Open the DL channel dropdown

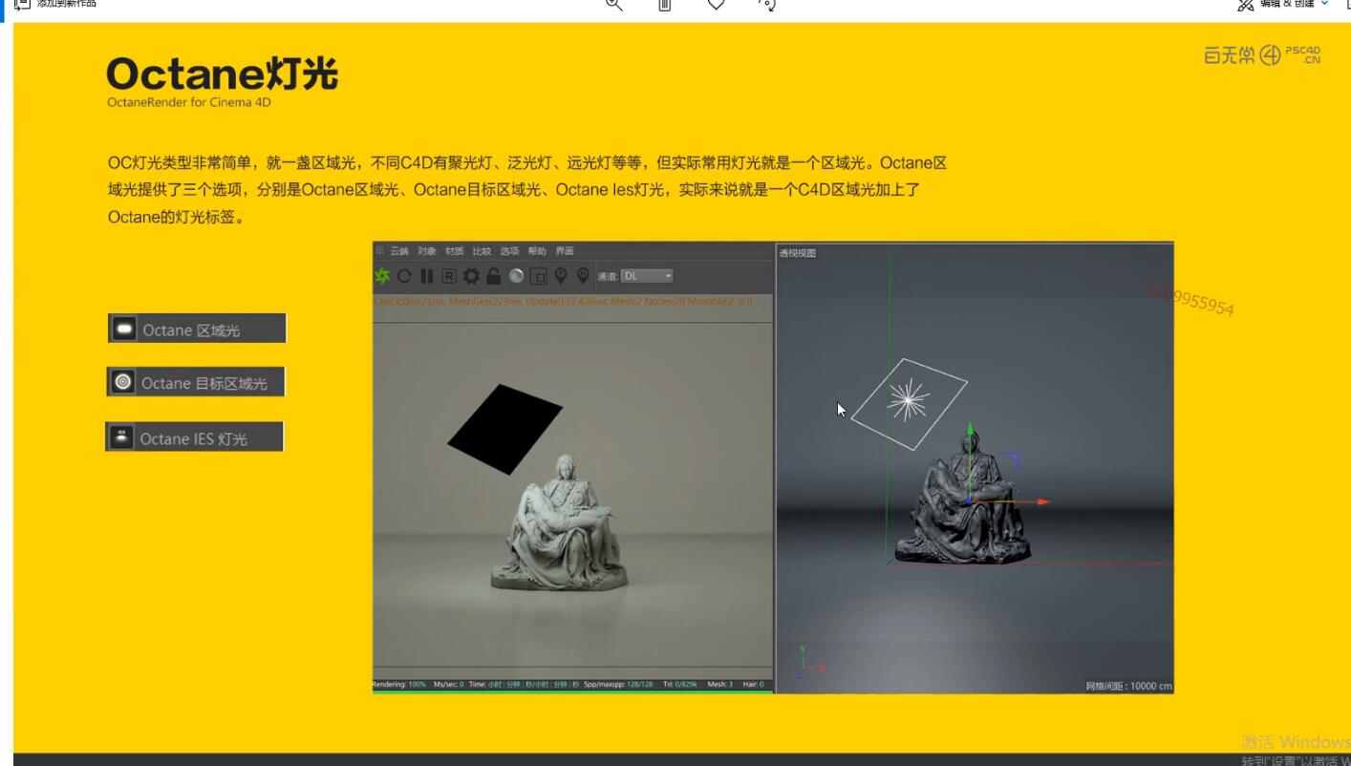(x=647, y=276)
